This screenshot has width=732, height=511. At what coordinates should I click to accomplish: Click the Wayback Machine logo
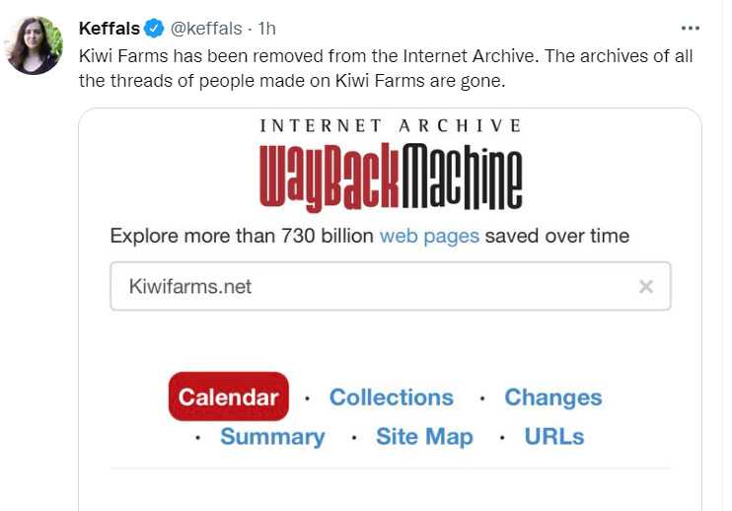tap(391, 178)
